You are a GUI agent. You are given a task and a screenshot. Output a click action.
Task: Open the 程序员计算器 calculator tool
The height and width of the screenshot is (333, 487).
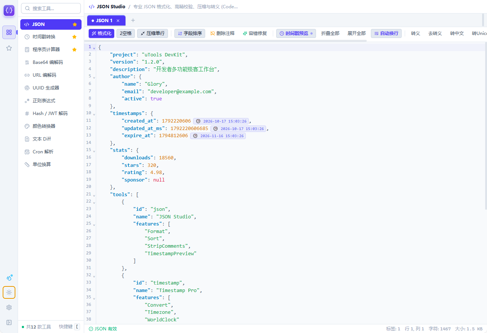pos(51,50)
